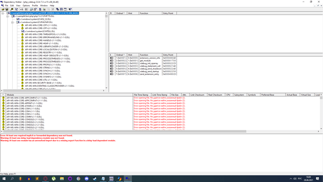Toggle the Full Paths c:\ button
The height and width of the screenshot is (182, 323).
pos(22,9)
